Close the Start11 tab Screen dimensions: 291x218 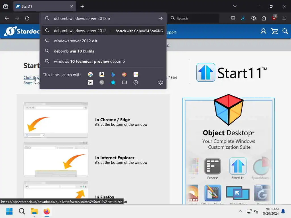pos(72,6)
